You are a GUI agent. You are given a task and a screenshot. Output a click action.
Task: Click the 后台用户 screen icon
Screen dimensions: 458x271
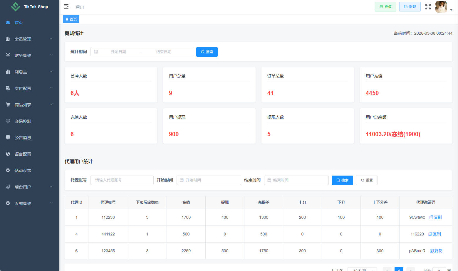(x=8, y=187)
